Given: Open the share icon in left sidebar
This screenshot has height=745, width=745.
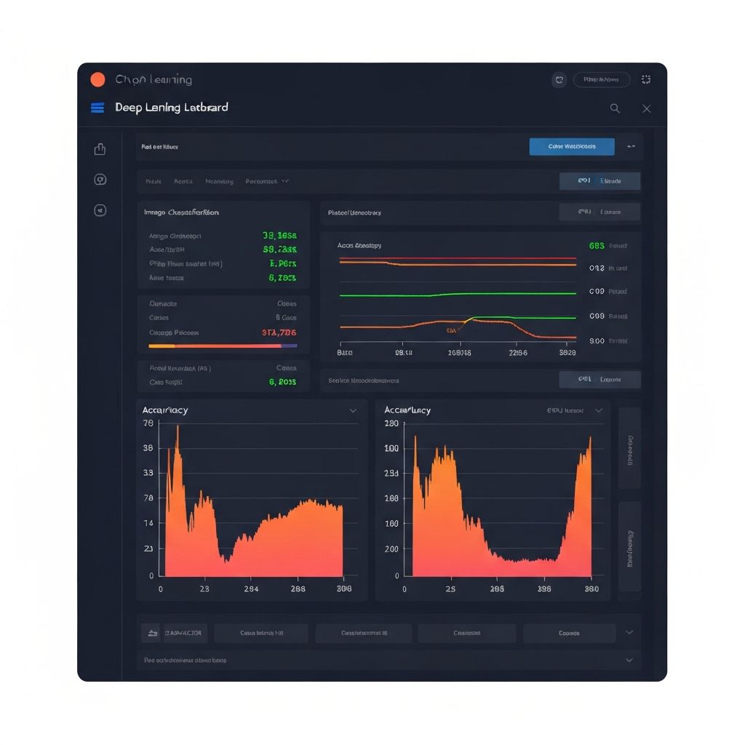Looking at the screenshot, I should [100, 149].
